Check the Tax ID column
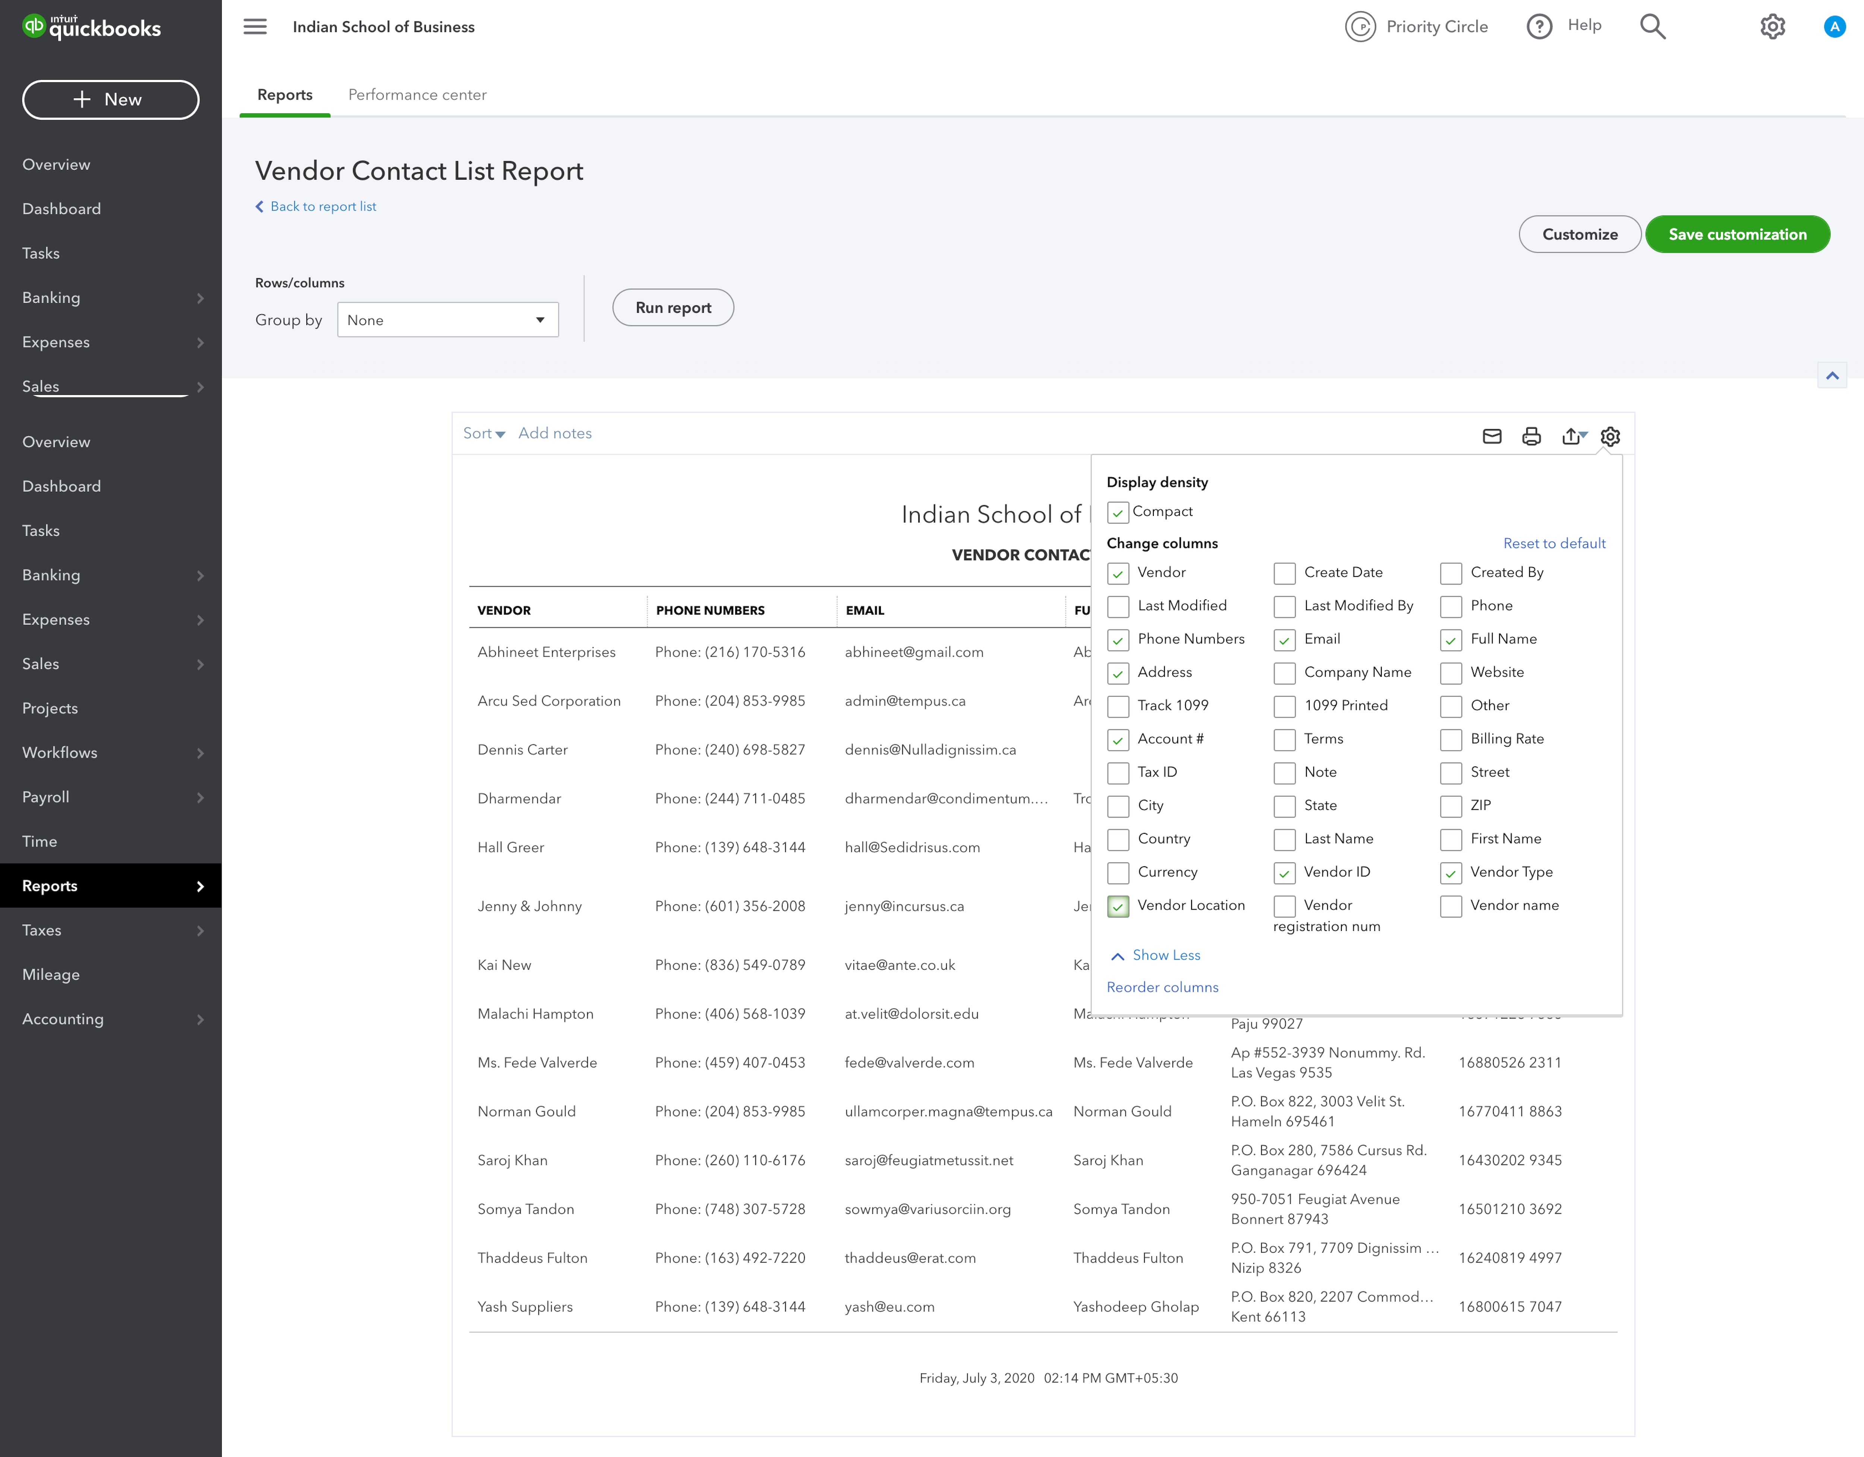The image size is (1864, 1457). (1118, 773)
